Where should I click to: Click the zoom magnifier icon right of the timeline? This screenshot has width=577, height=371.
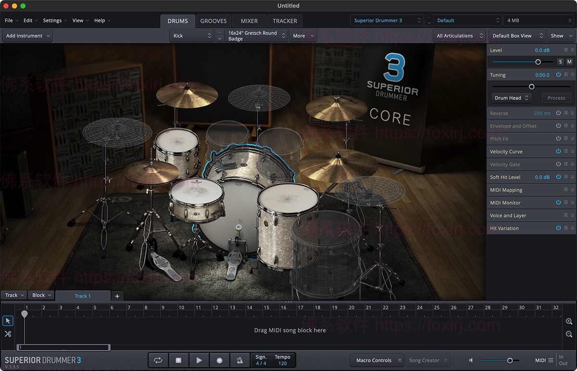click(x=568, y=320)
